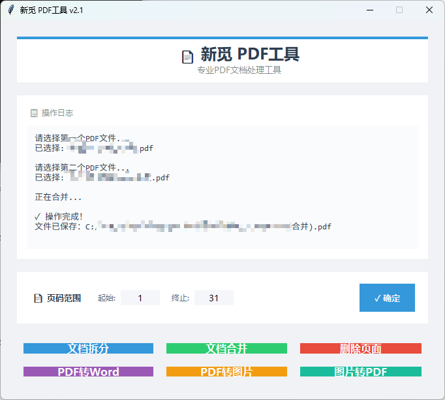The height and width of the screenshot is (400, 445).
Task: Click the document icon beside 新觅 PDF工具 heading
Action: pyautogui.click(x=187, y=57)
